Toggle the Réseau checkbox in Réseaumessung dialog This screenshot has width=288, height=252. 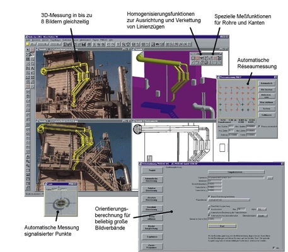tap(260, 127)
